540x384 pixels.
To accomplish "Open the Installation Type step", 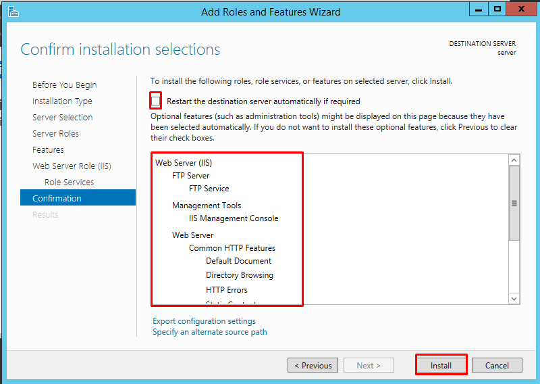I will tap(62, 101).
